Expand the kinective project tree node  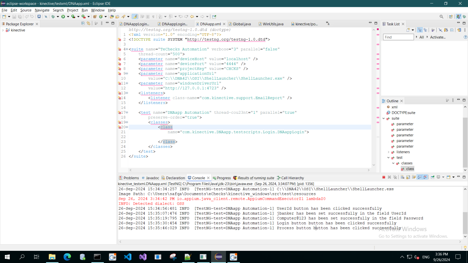(3, 30)
